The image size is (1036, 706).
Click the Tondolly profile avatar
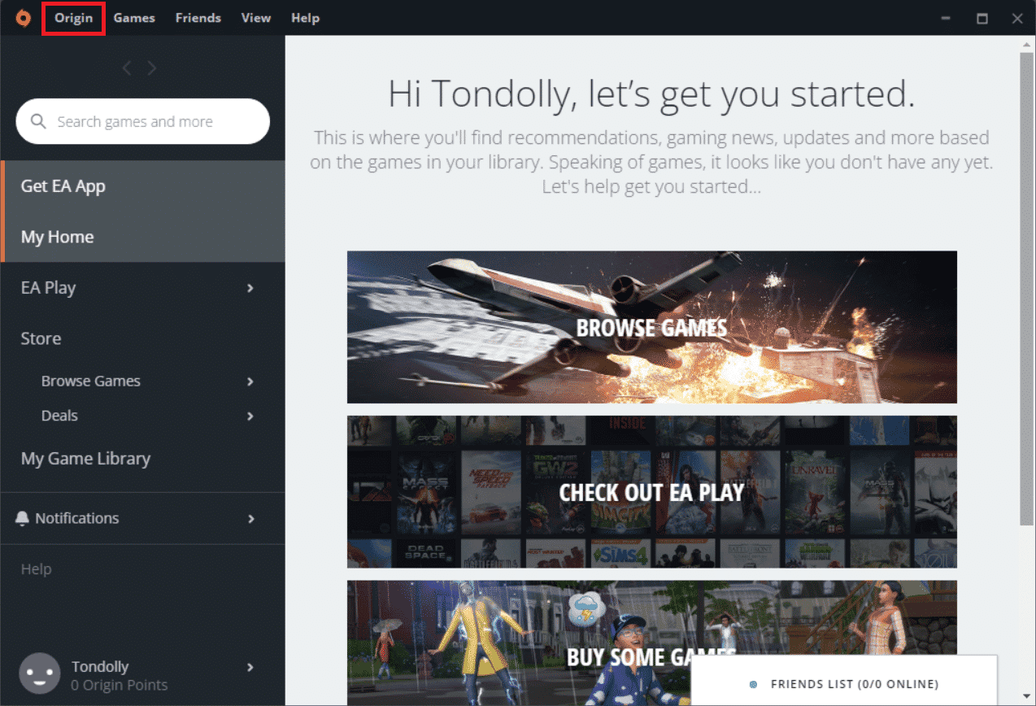(x=39, y=674)
